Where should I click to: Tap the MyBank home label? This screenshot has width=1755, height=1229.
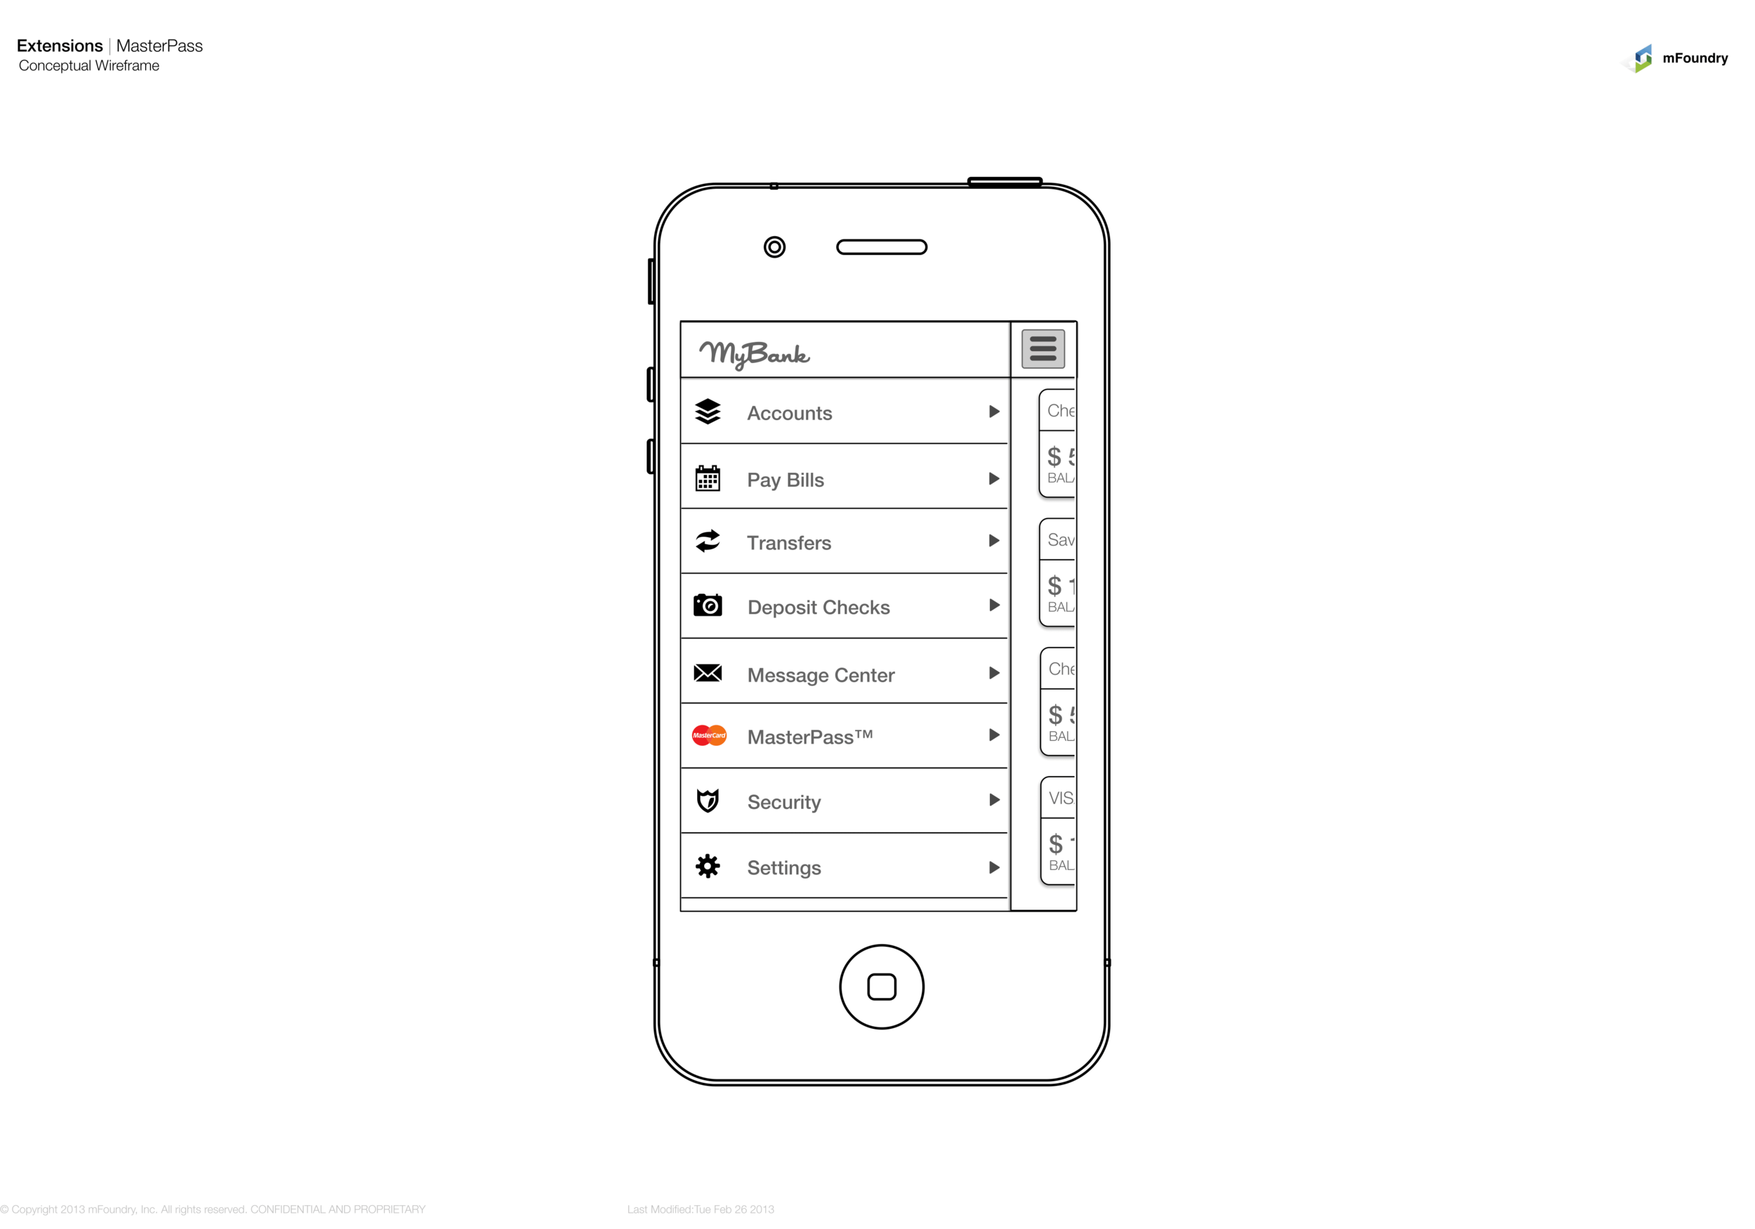pos(752,351)
